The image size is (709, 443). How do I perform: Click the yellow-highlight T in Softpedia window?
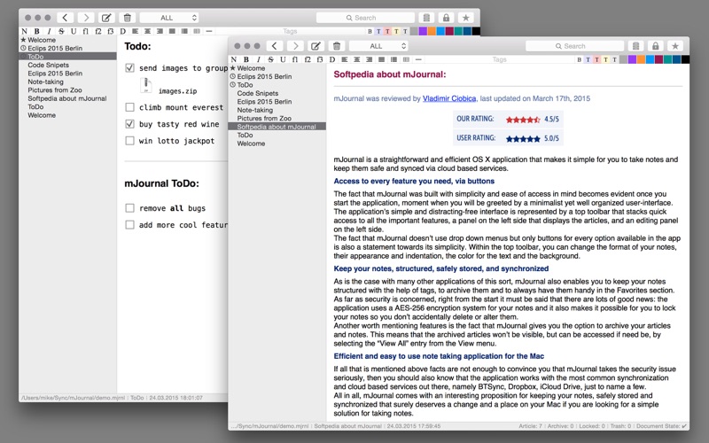pos(605,59)
